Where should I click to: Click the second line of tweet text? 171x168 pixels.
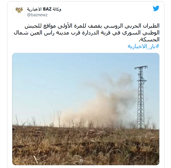tap(87, 33)
